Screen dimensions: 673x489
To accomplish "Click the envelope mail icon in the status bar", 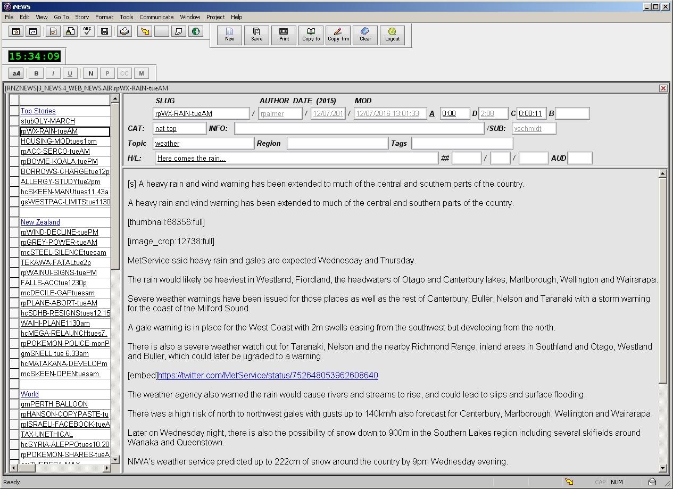I will pyautogui.click(x=652, y=481).
